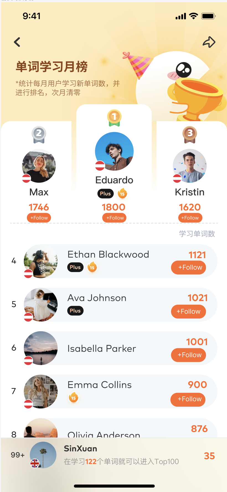Open Eduardo's profile picture
Viewport: 227px width, 492px height.
(x=114, y=151)
